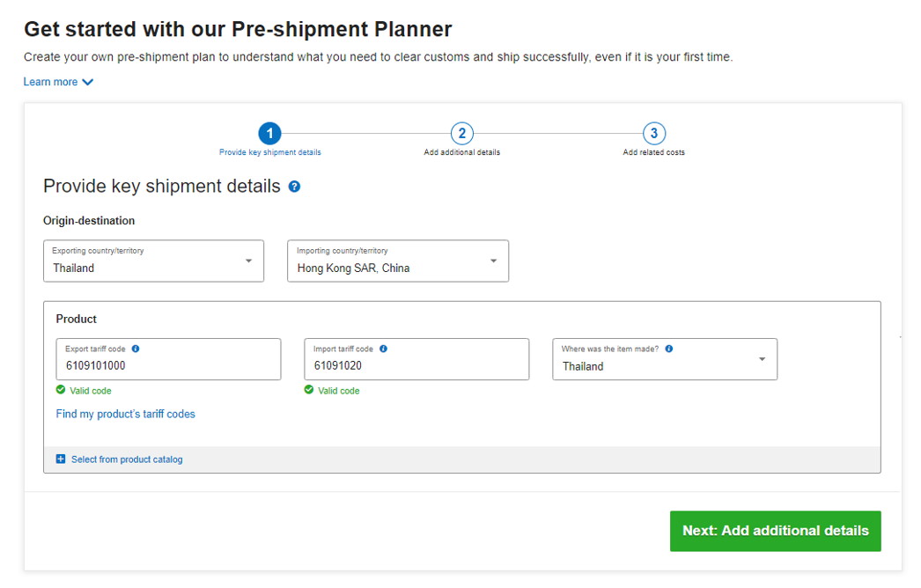The width and height of the screenshot is (921, 588).
Task: Click the Import tariff code input field
Action: tap(416, 365)
